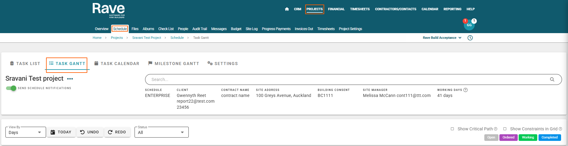Open Site Log section

pos(251,29)
